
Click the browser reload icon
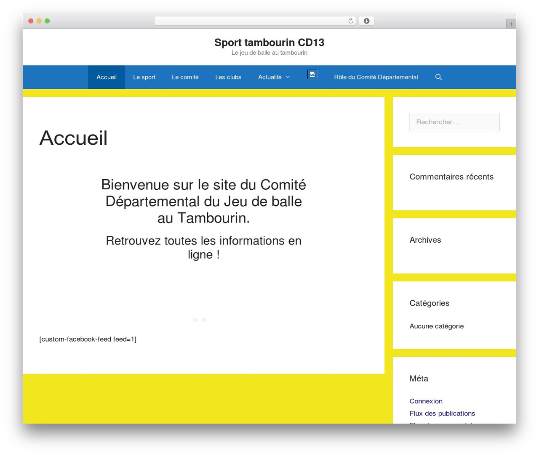(x=351, y=21)
